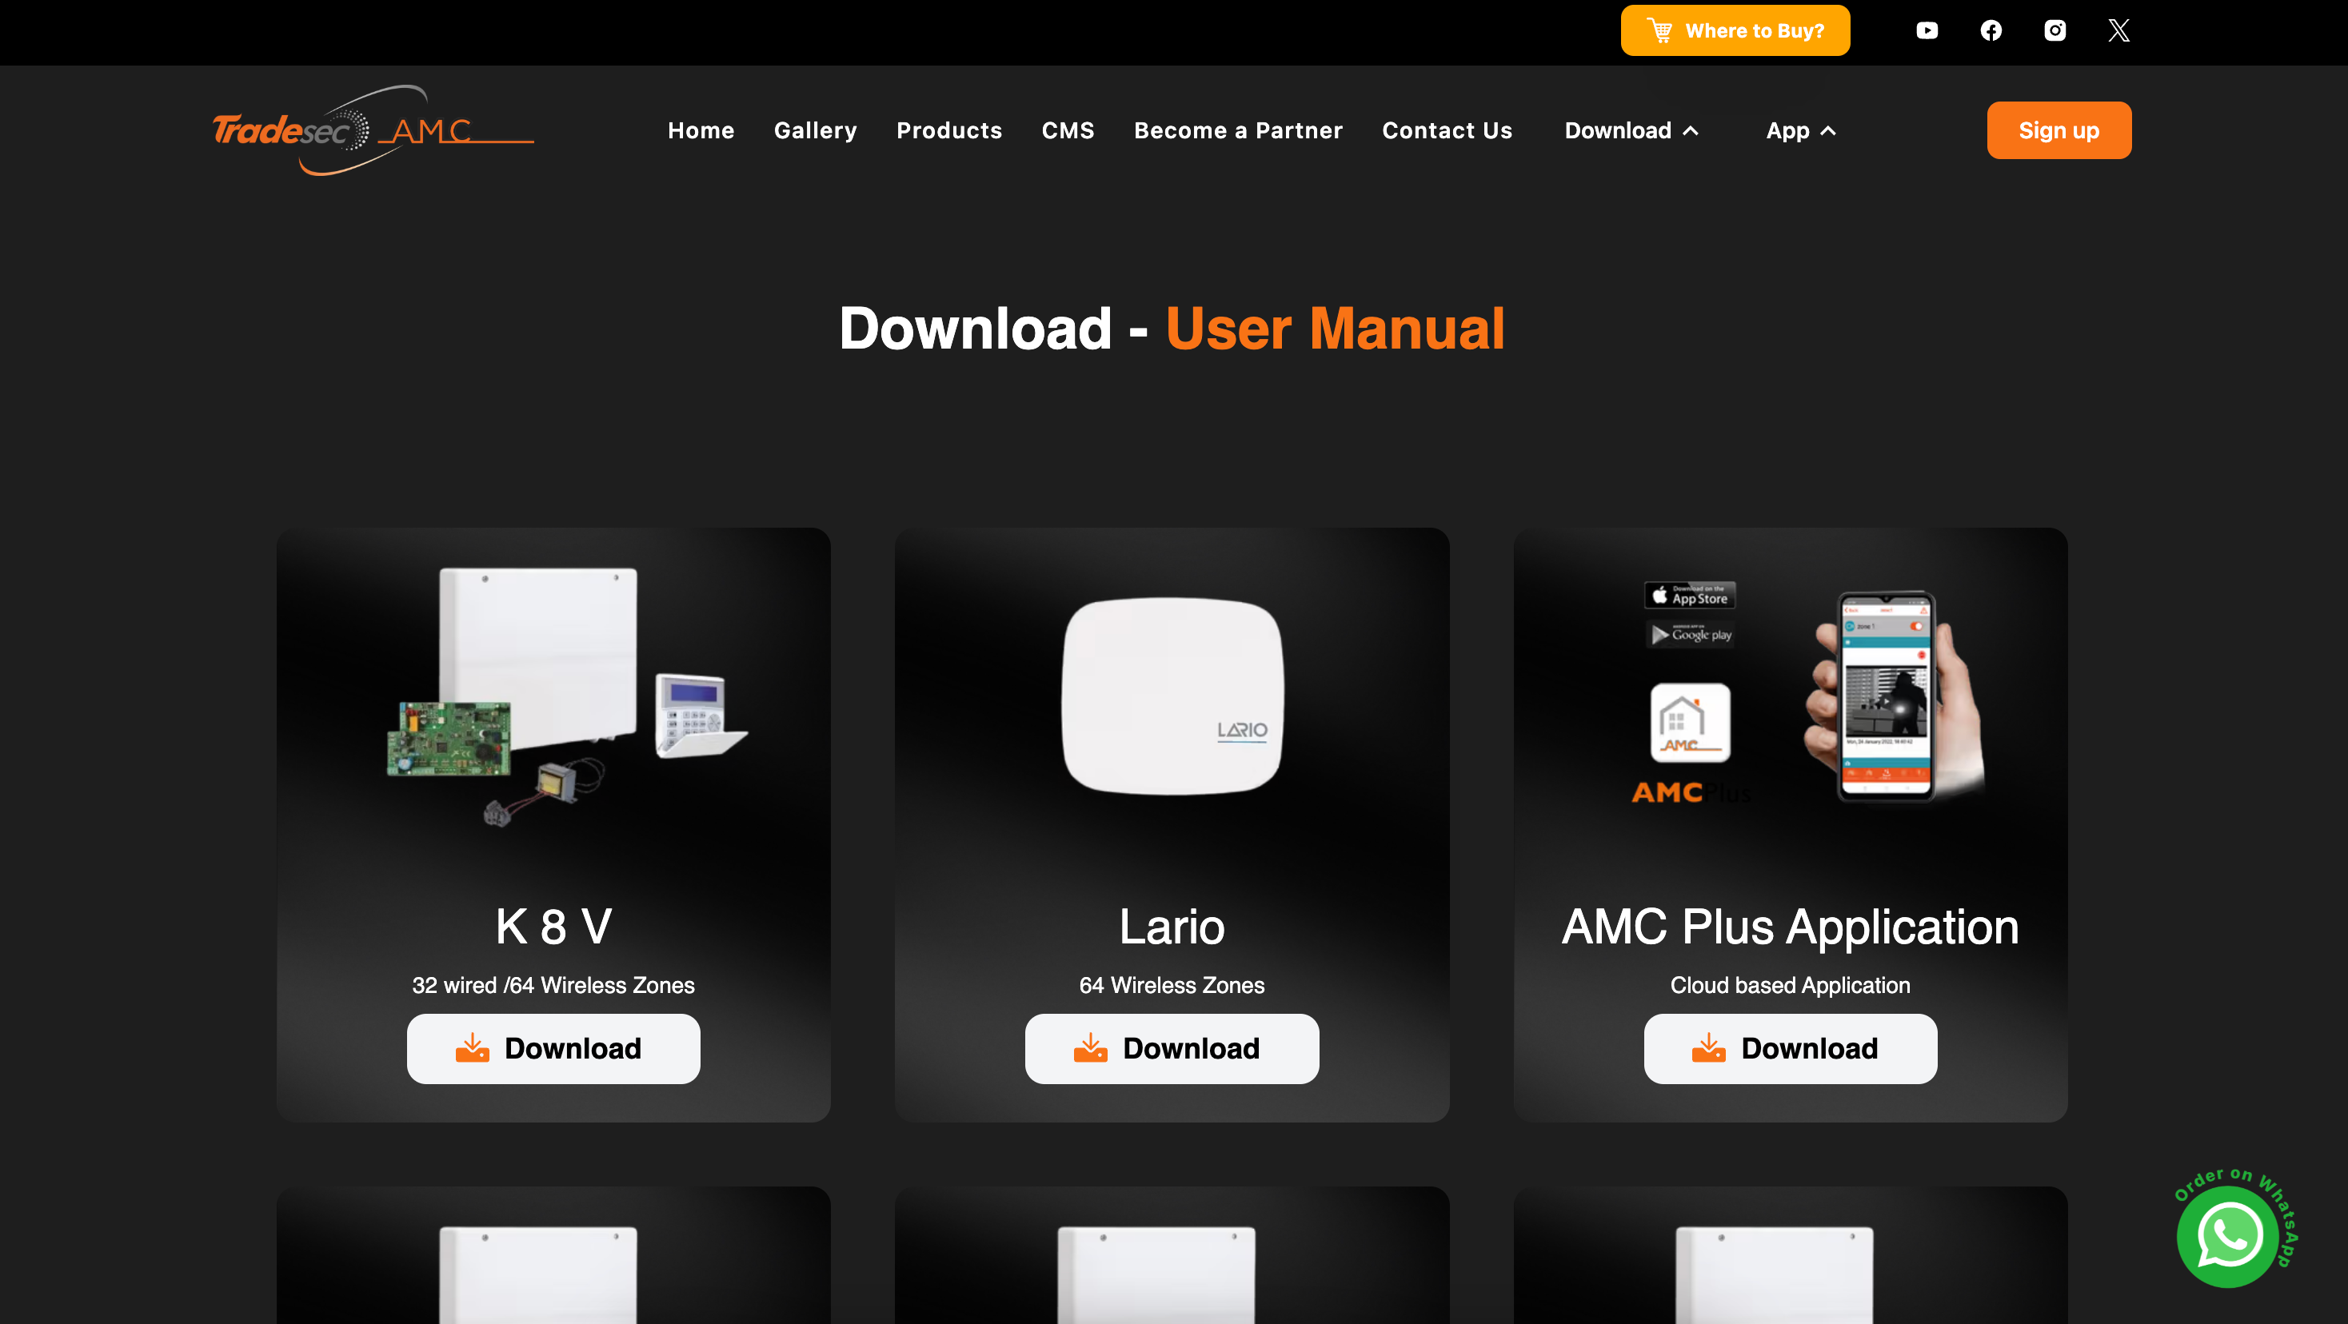Open the Contact Us link
Viewport: 2348px width, 1324px height.
tap(1447, 130)
